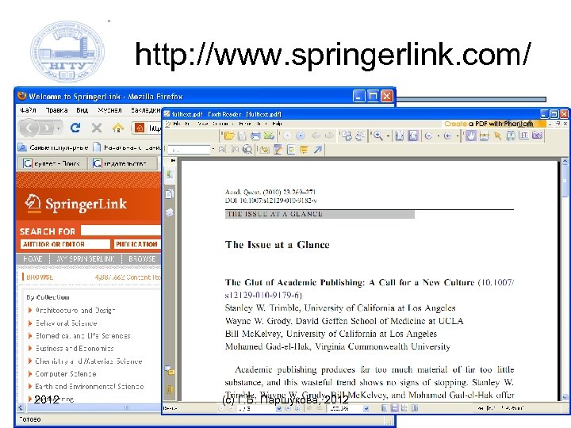This screenshot has width=571, height=428.
Task: Add a note with the comment icon
Action: point(304,149)
